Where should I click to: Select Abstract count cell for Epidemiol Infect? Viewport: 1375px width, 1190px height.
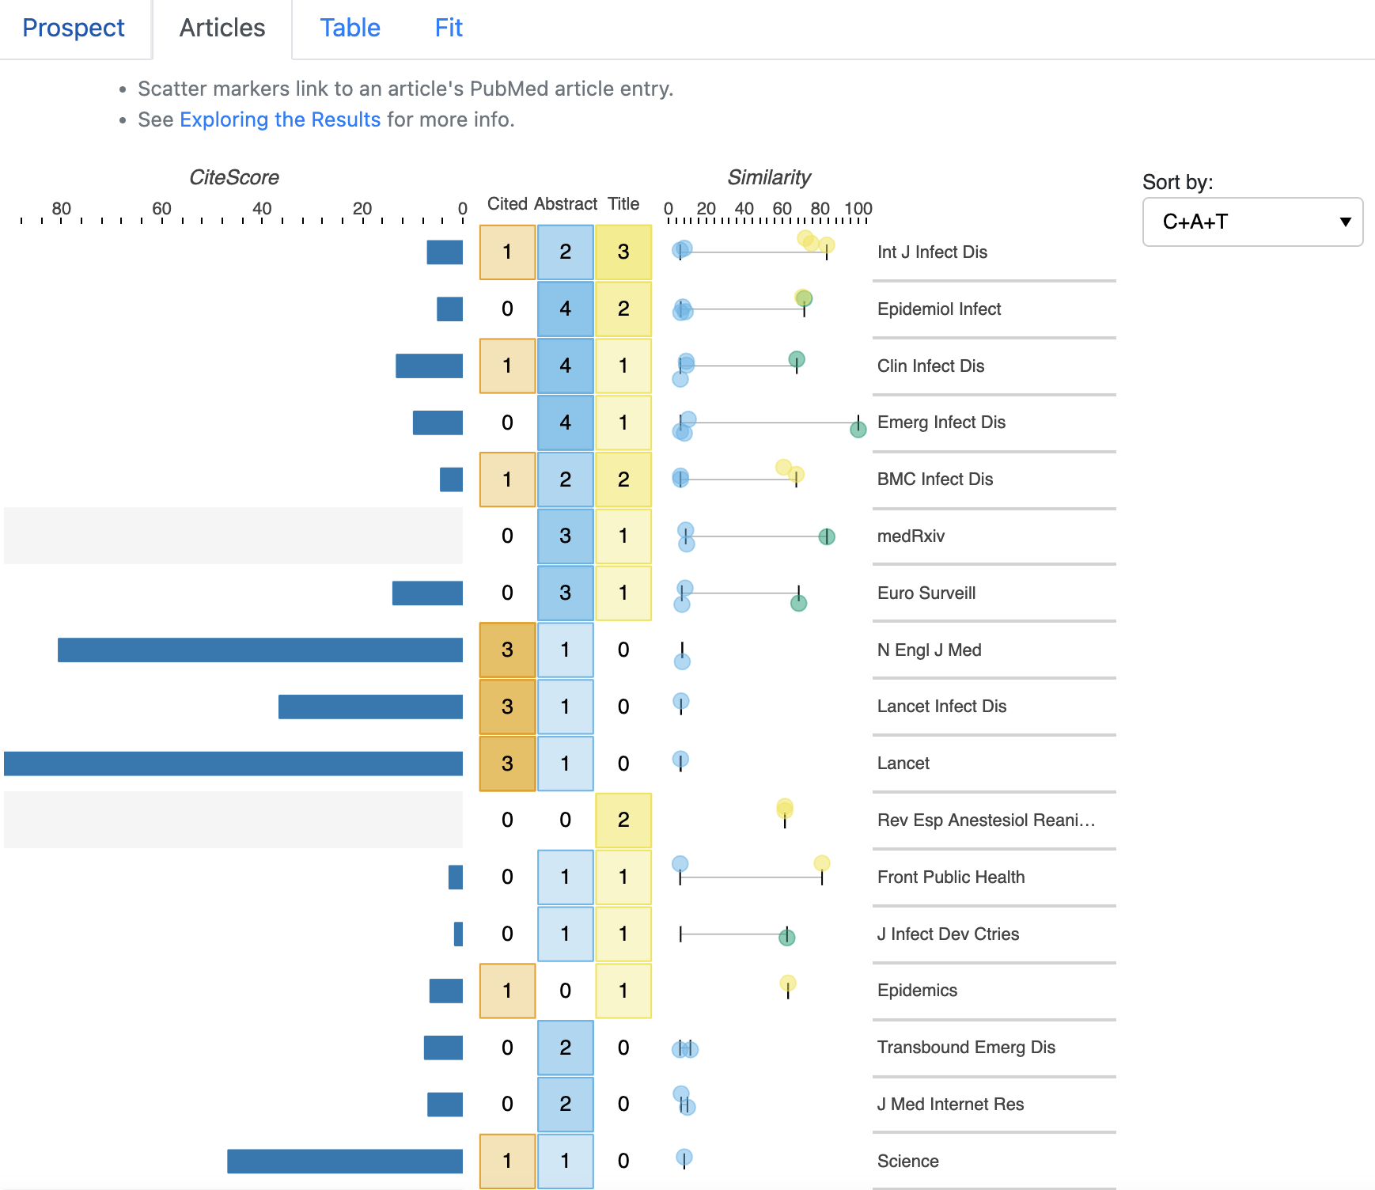pyautogui.click(x=565, y=309)
